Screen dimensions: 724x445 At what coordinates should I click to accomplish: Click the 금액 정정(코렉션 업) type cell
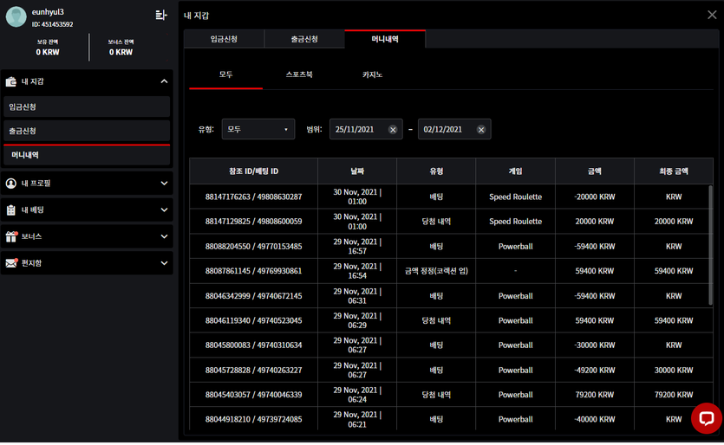436,271
